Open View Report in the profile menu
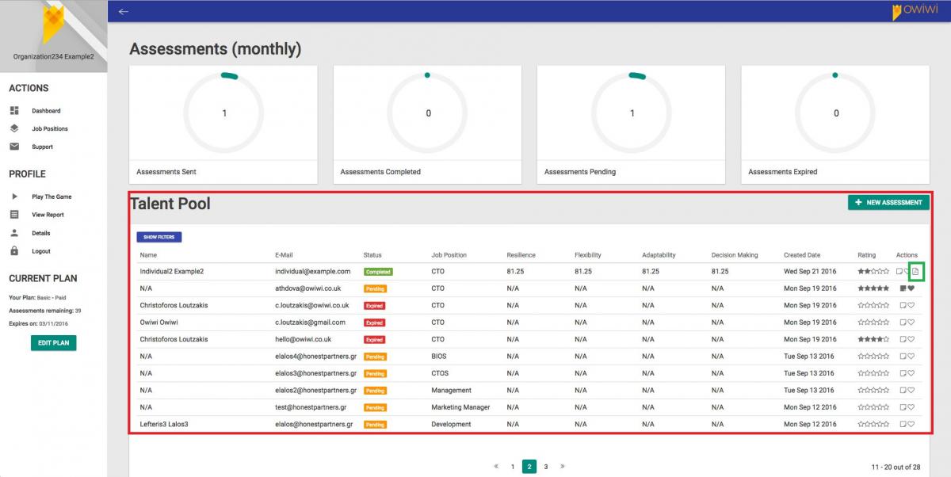The image size is (951, 477). 48,215
